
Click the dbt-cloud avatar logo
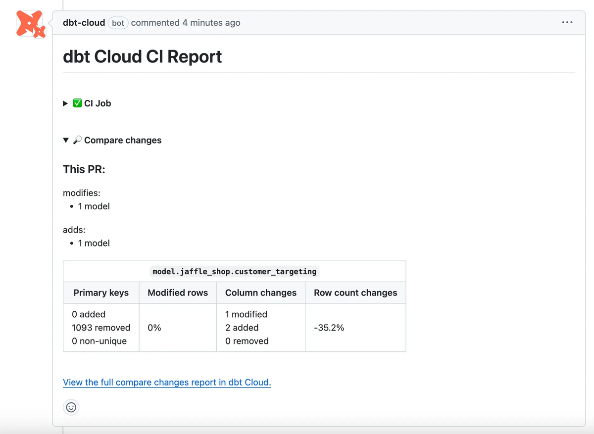pos(30,24)
